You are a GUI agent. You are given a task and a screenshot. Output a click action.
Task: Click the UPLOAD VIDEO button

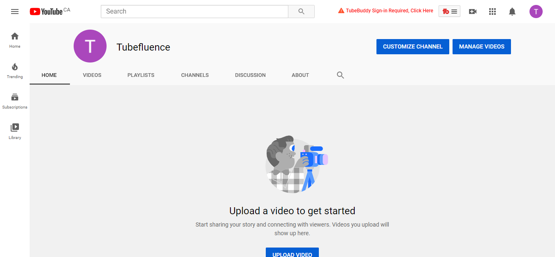coord(292,252)
